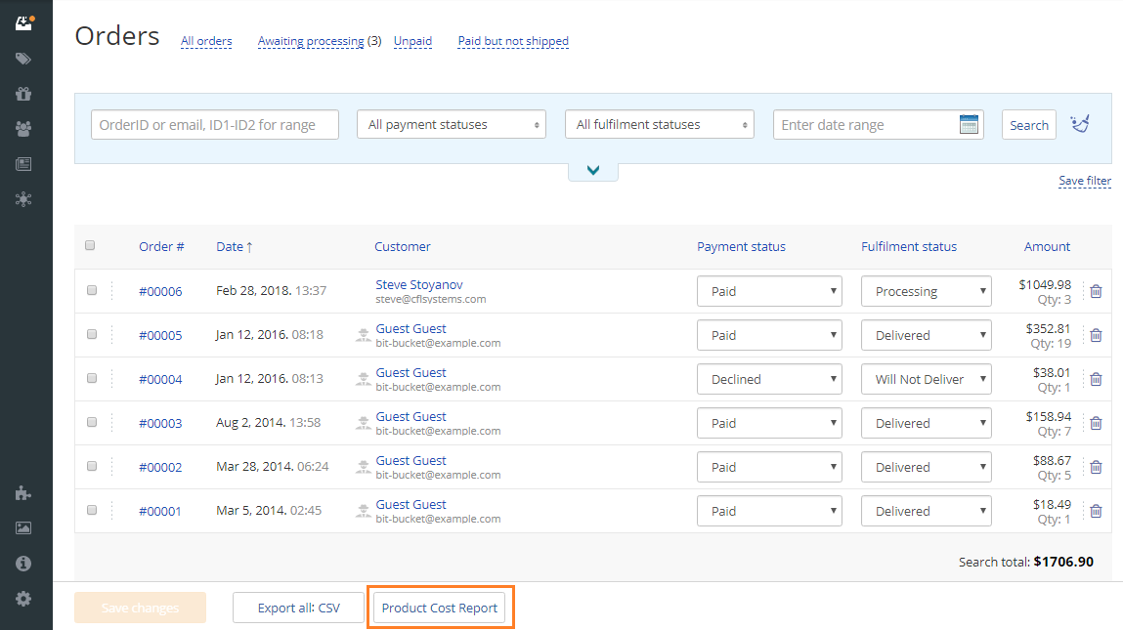1123x630 pixels.
Task: Click the puzzle piece modules icon
Action: coord(23,493)
